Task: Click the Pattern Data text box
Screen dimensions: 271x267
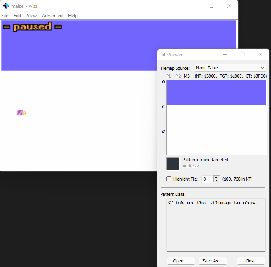Action: 216,225
